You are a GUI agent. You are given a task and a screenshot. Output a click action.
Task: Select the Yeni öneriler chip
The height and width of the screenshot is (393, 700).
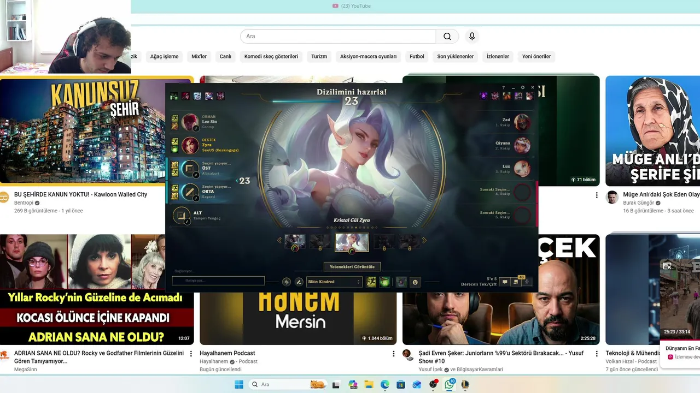[536, 56]
